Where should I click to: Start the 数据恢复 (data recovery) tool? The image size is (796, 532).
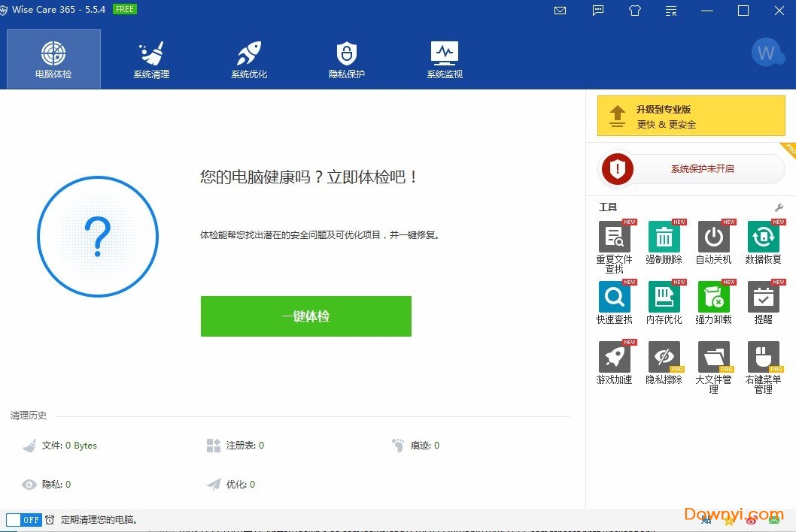pyautogui.click(x=763, y=237)
